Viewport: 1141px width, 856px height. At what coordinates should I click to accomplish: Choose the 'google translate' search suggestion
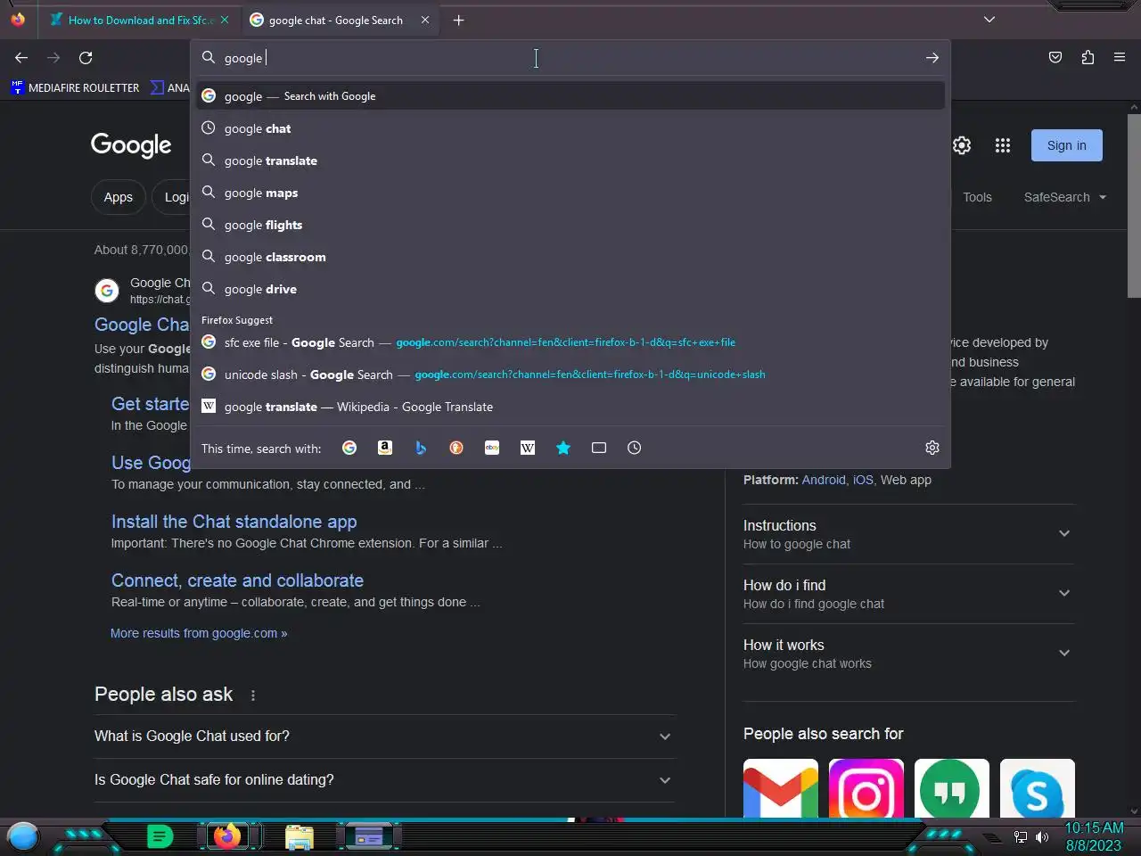pyautogui.click(x=570, y=160)
